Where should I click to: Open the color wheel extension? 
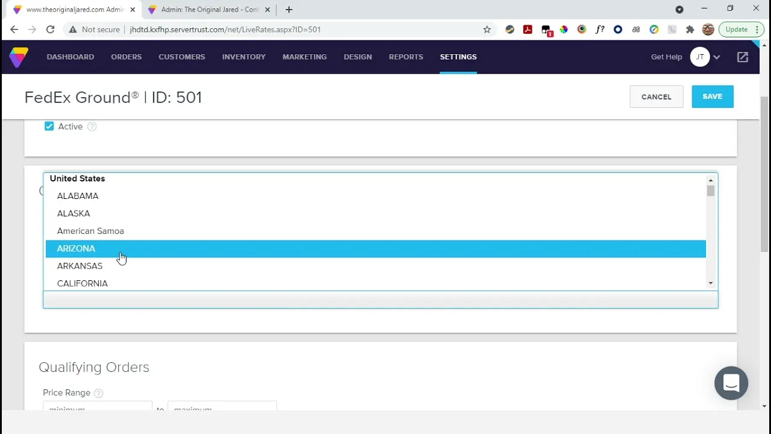pyautogui.click(x=564, y=30)
